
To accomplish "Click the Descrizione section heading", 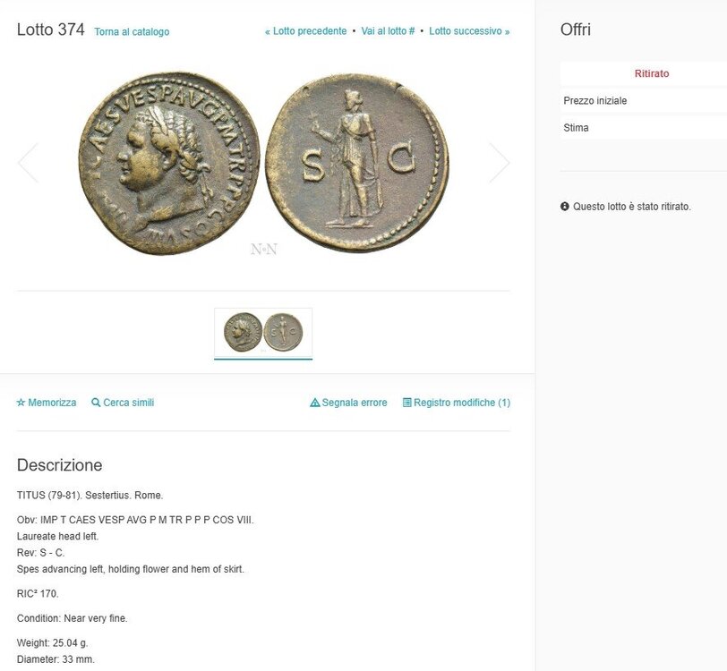I will click(x=60, y=465).
